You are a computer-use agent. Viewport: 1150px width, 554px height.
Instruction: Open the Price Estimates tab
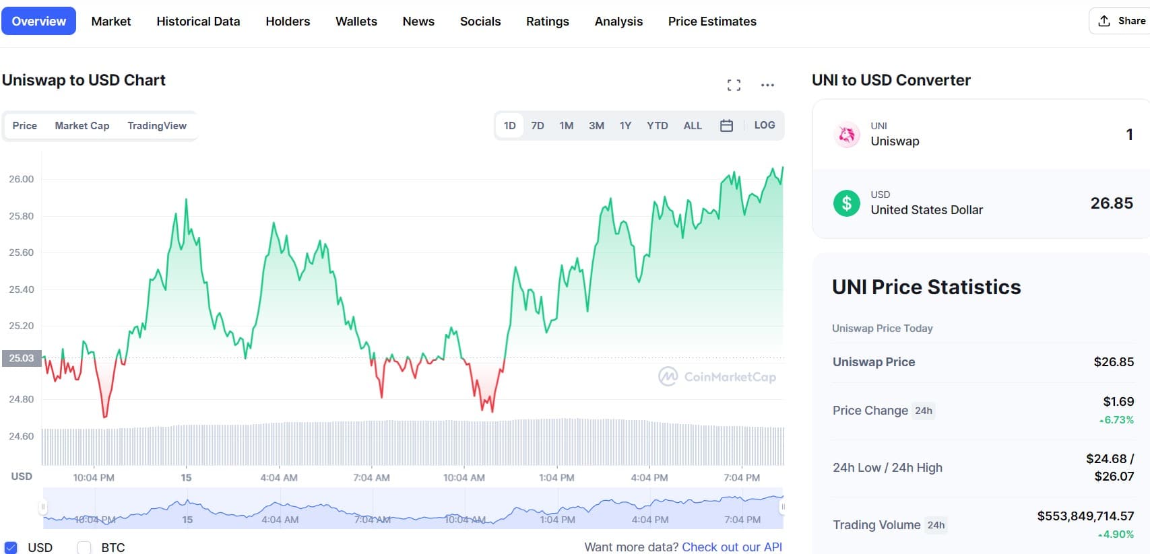click(x=712, y=22)
